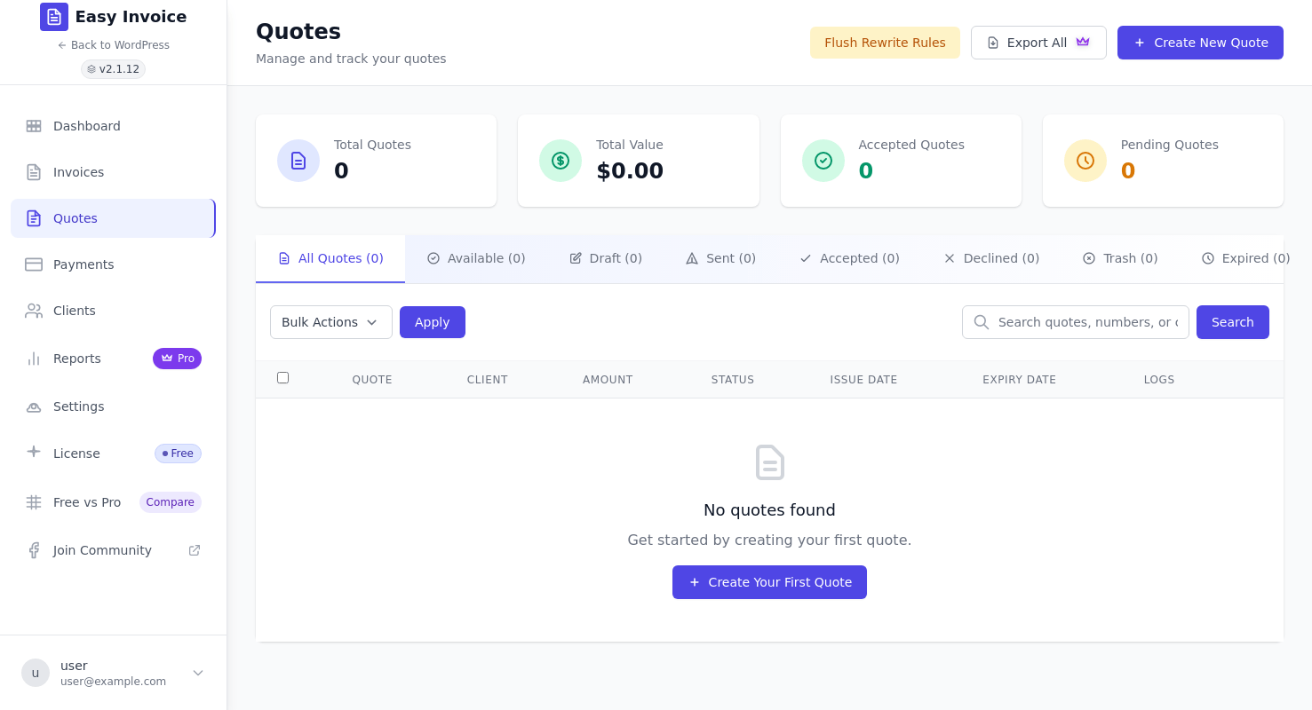Toggle the select-all quotes checkbox
This screenshot has width=1312, height=710.
282,378
